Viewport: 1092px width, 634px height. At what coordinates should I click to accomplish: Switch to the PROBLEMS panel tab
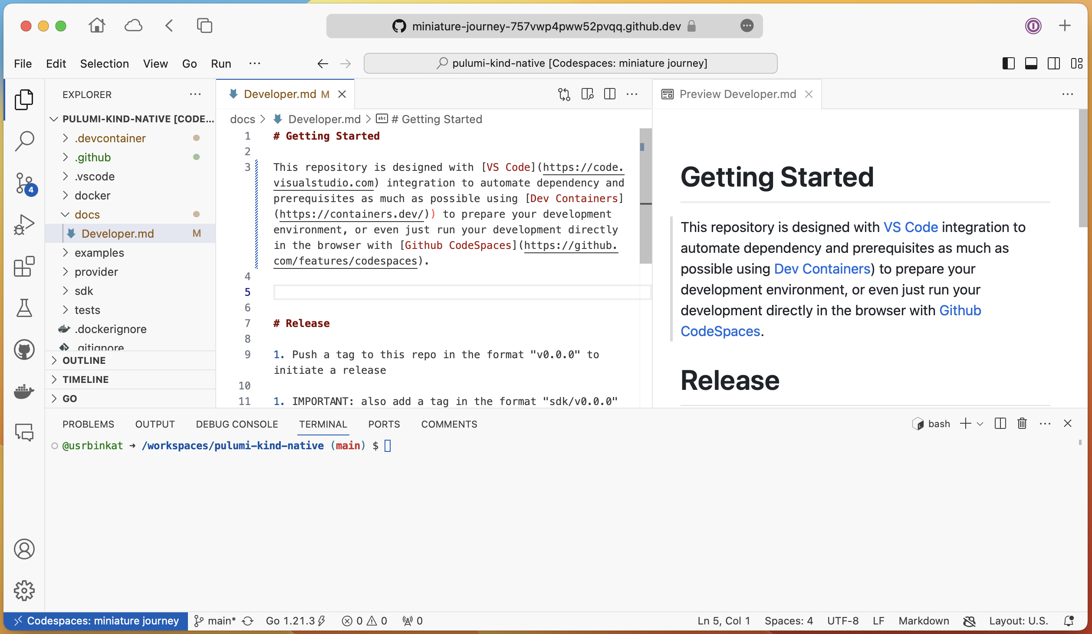click(x=88, y=424)
